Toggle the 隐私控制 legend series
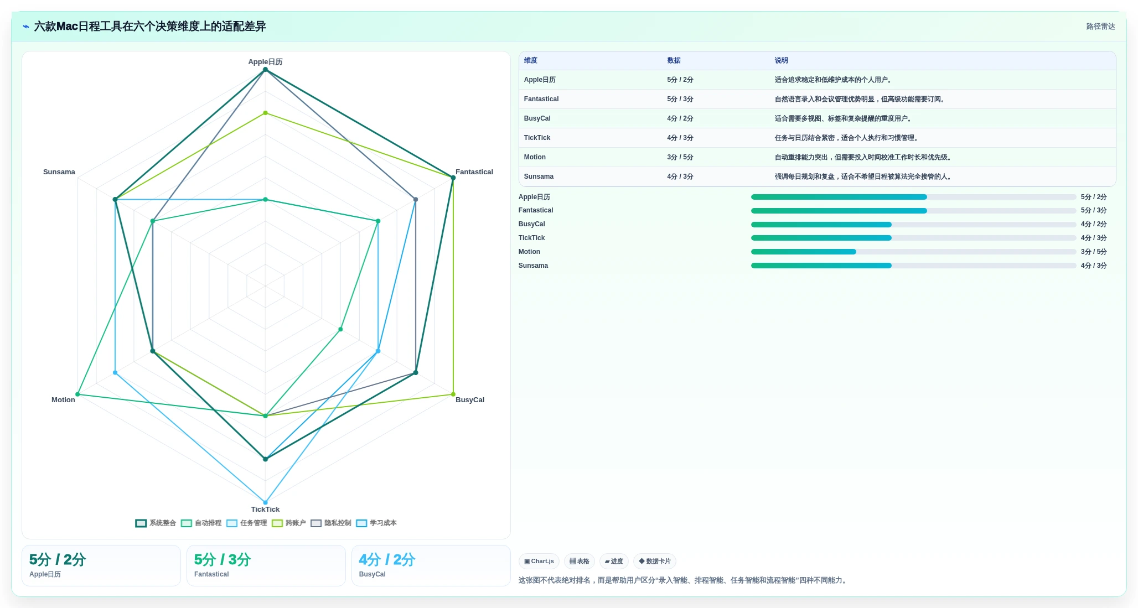Viewport: 1138px width, 608px height. pos(330,523)
